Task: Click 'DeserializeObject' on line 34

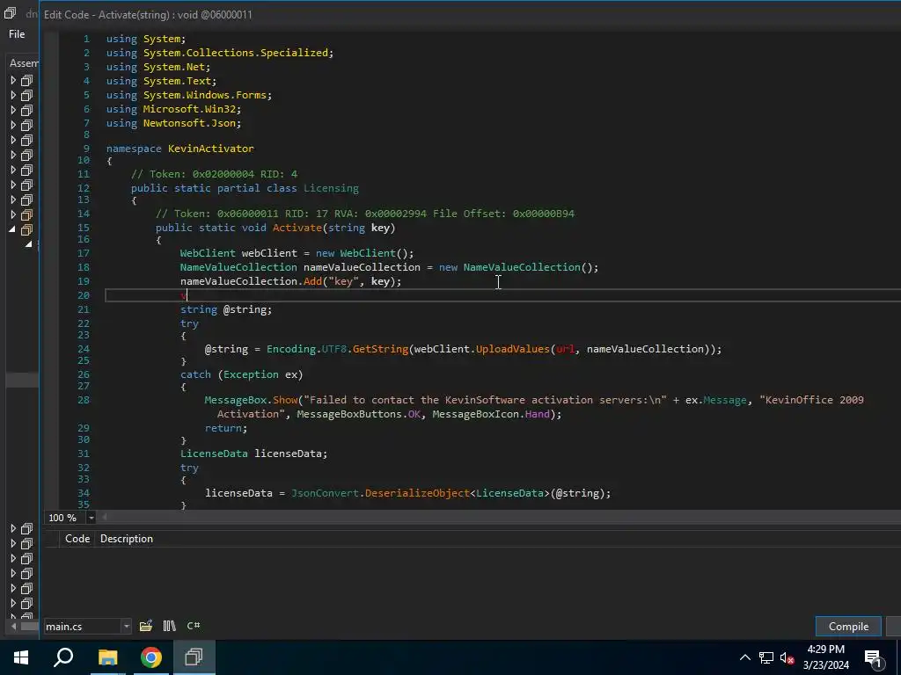Action: point(417,493)
